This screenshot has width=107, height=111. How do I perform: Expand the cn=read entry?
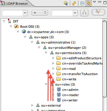(53, 69)
